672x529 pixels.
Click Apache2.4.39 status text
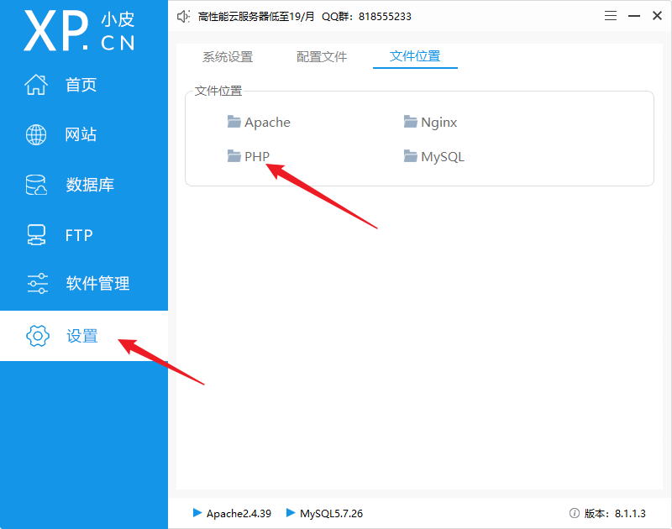[239, 513]
